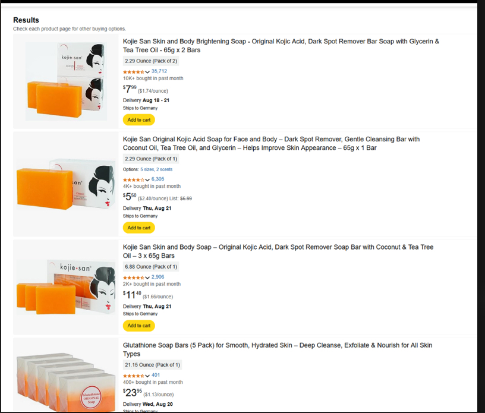Click star rating icon of 1 Bar soap
Image resolution: width=485 pixels, height=413 pixels.
[x=134, y=179]
